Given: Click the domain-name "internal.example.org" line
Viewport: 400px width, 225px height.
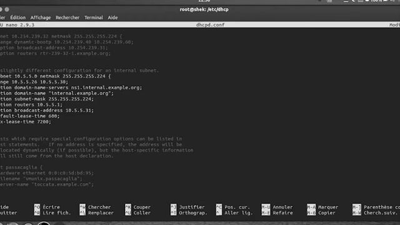Looking at the screenshot, I should (x=57, y=93).
